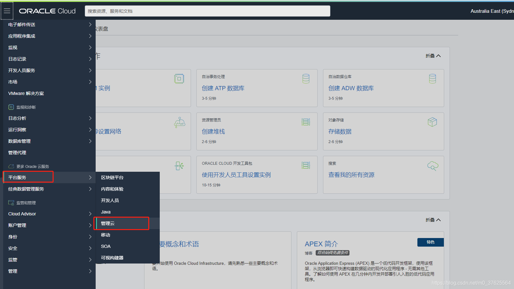Click the Monitoring and Diagnostics section icon
The image size is (514, 289).
[11, 107]
